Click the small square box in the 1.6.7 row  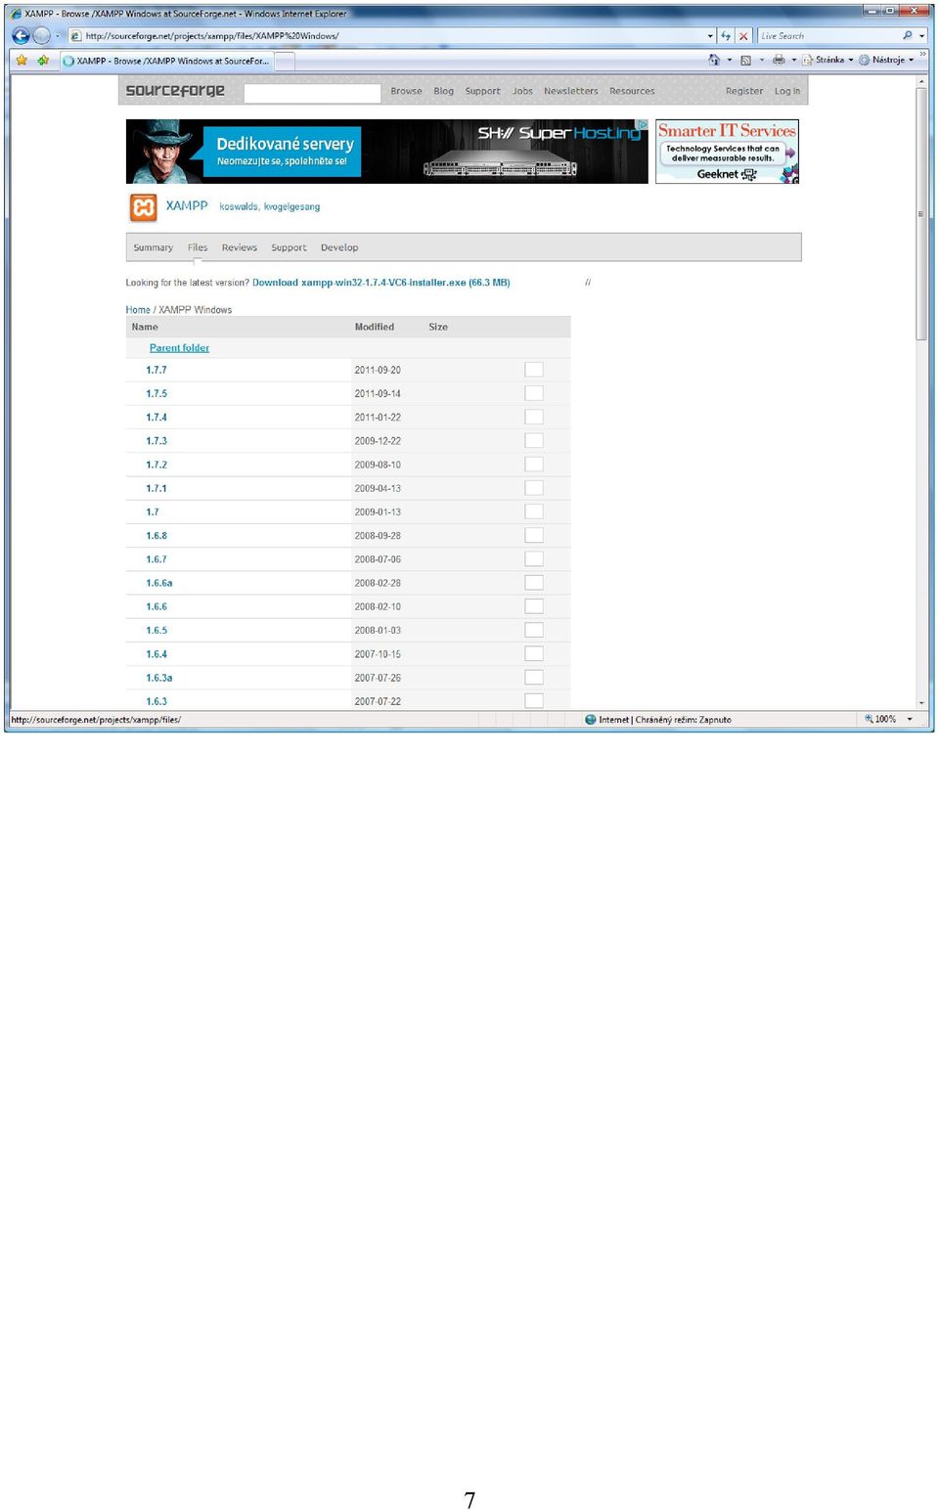coord(534,559)
